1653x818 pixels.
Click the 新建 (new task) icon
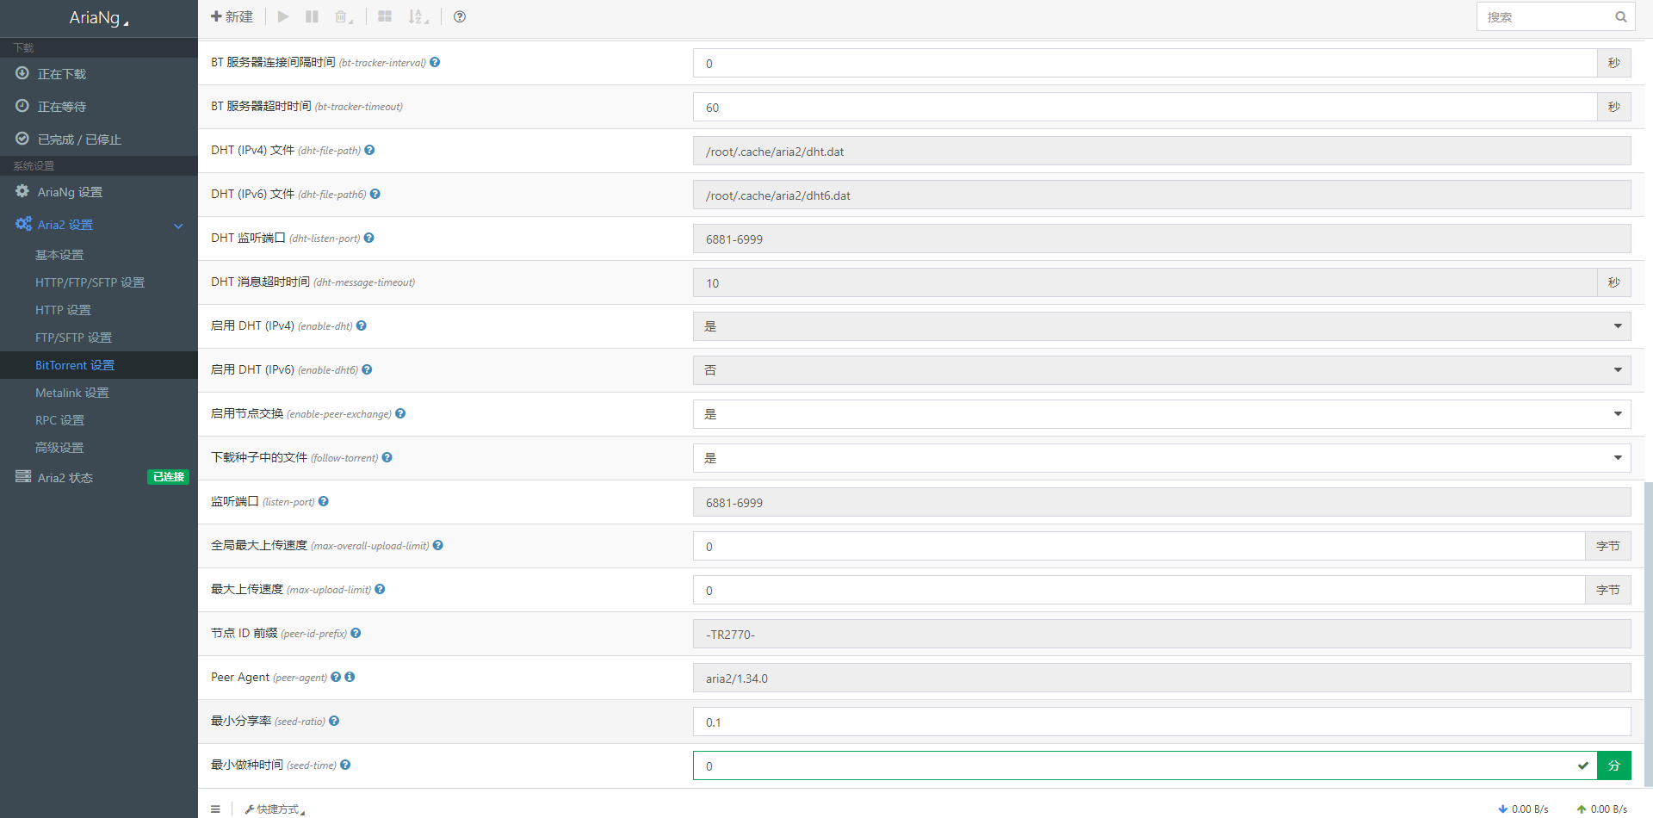pos(231,16)
